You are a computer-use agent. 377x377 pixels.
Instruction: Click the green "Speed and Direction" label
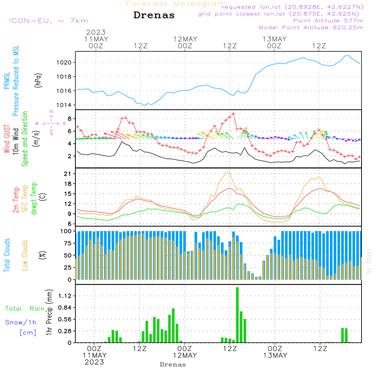[x=25, y=139]
